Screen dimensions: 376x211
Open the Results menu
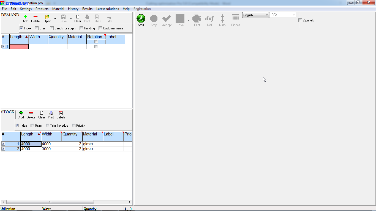(x=87, y=9)
